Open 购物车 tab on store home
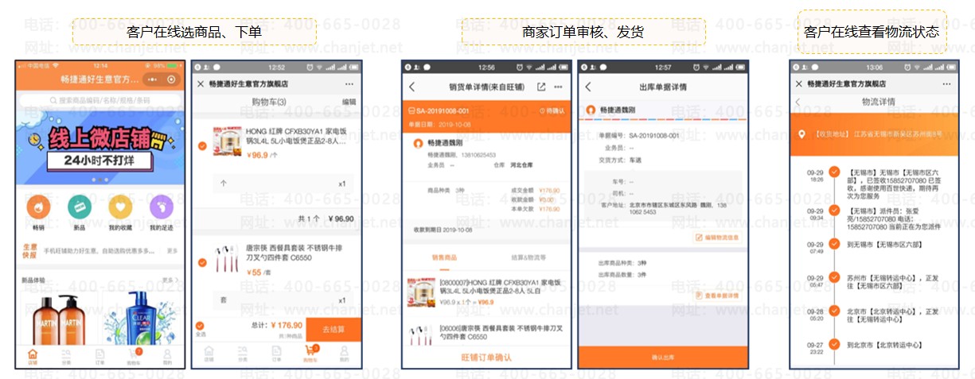 pos(134,356)
